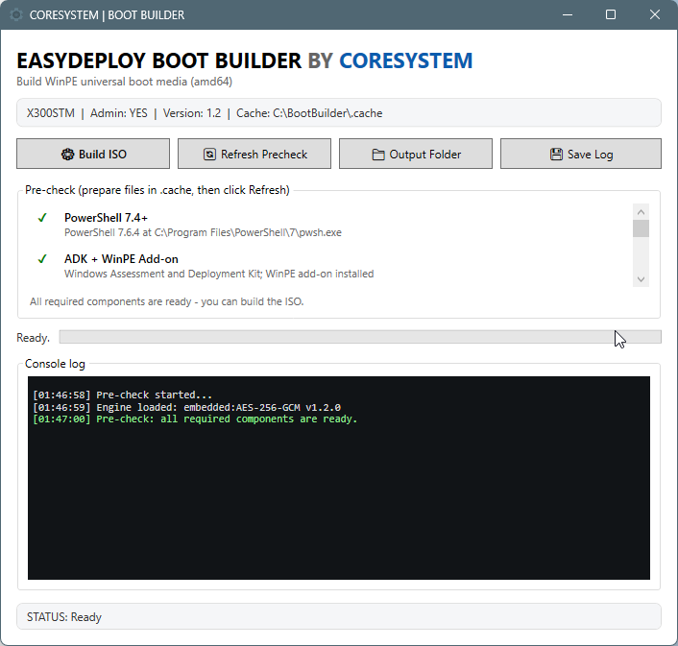This screenshot has height=646, width=678.
Task: Open the Output Folder
Action: [x=416, y=154]
